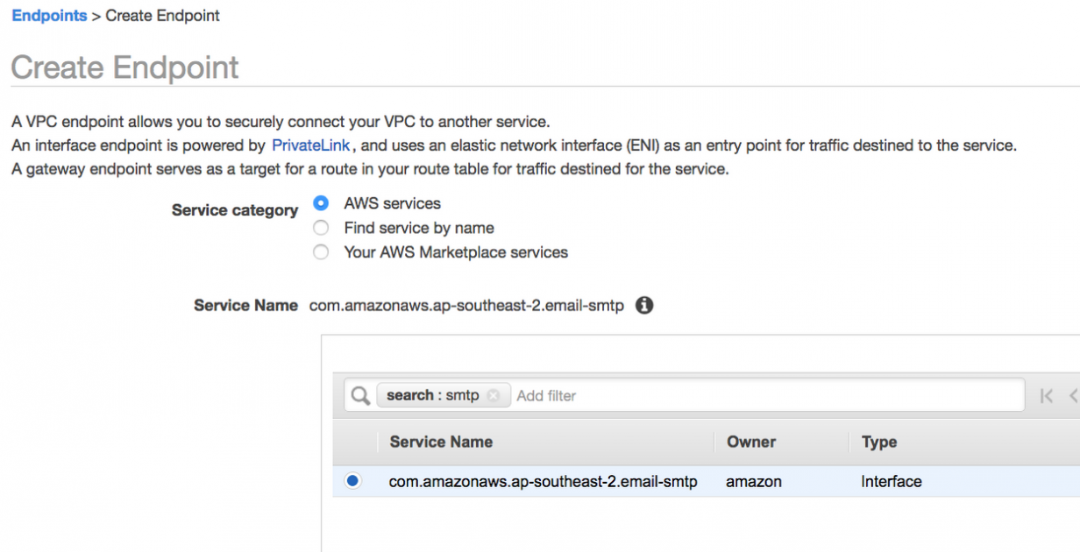The width and height of the screenshot is (1080, 552).
Task: Sort by the Owner column header
Action: [751, 442]
